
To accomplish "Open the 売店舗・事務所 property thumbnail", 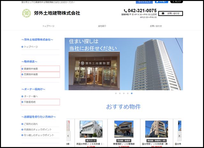I will click(124, 129).
